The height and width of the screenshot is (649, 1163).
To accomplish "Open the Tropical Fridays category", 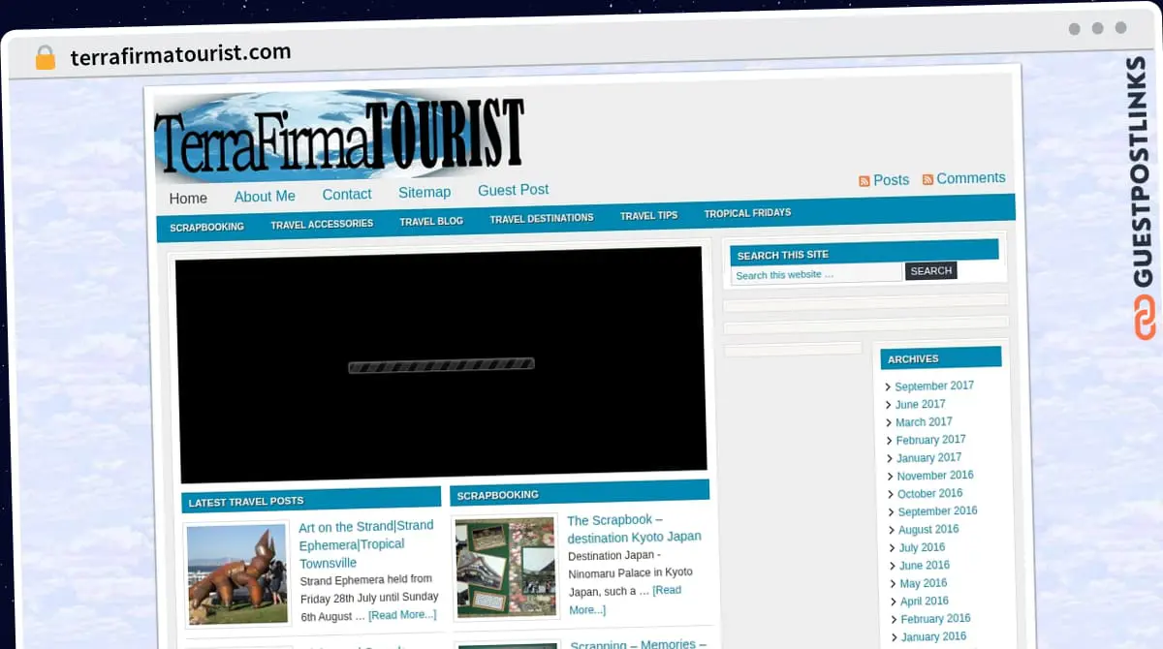I will 747,213.
